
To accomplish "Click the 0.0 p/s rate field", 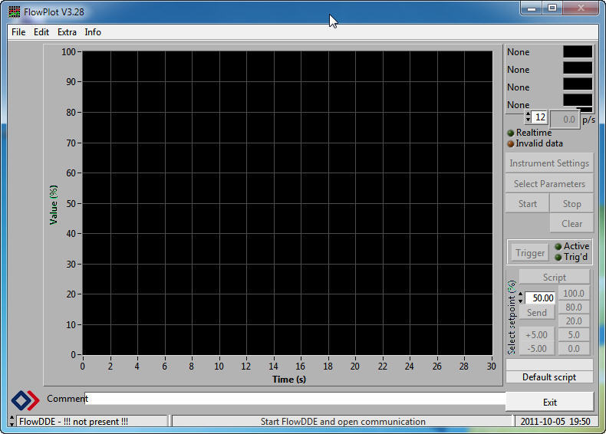I will click(565, 120).
